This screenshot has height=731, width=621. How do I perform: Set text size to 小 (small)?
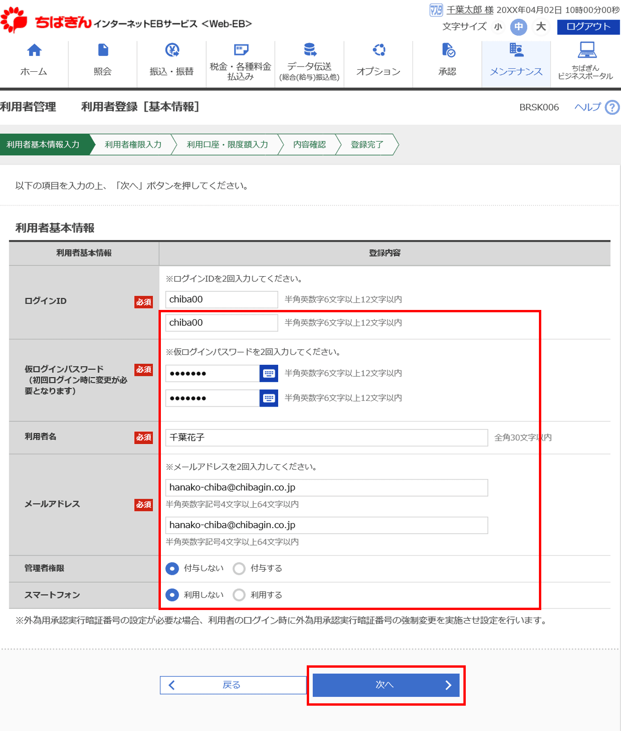[498, 27]
